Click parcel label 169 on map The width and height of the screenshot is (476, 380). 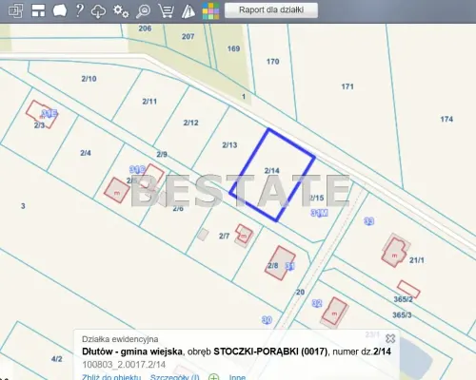pyautogui.click(x=233, y=48)
